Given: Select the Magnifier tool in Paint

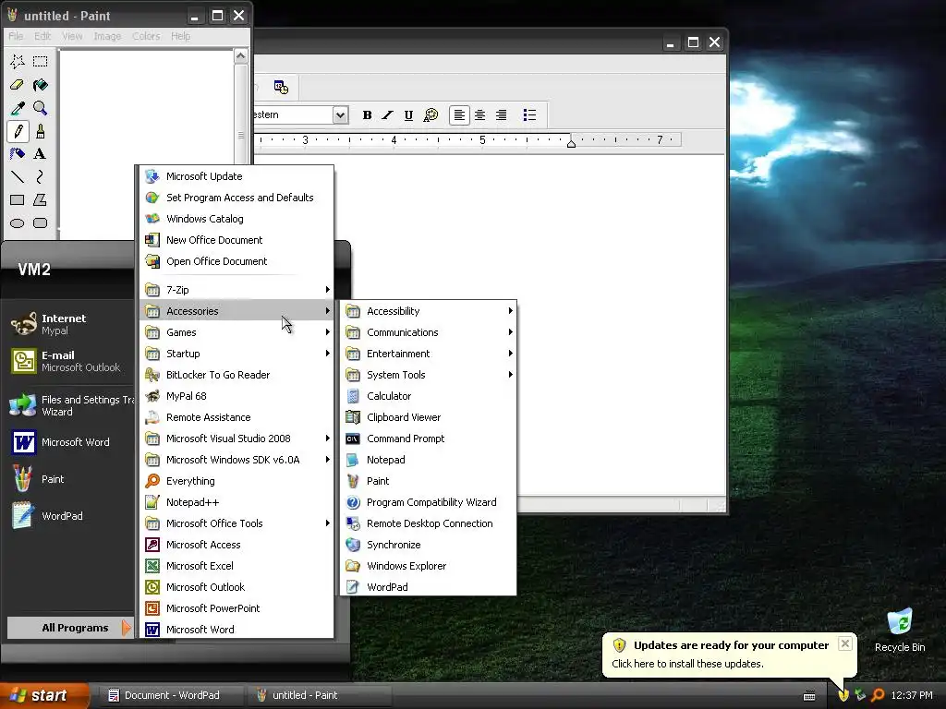Looking at the screenshot, I should point(41,108).
